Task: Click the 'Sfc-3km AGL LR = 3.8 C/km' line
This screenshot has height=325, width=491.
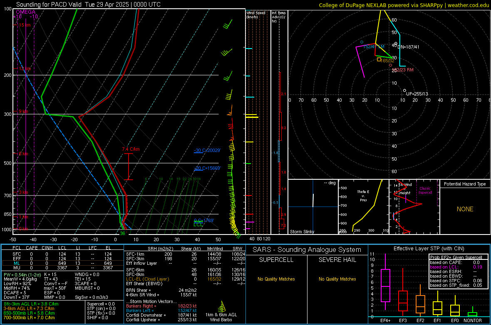Action: (31, 304)
